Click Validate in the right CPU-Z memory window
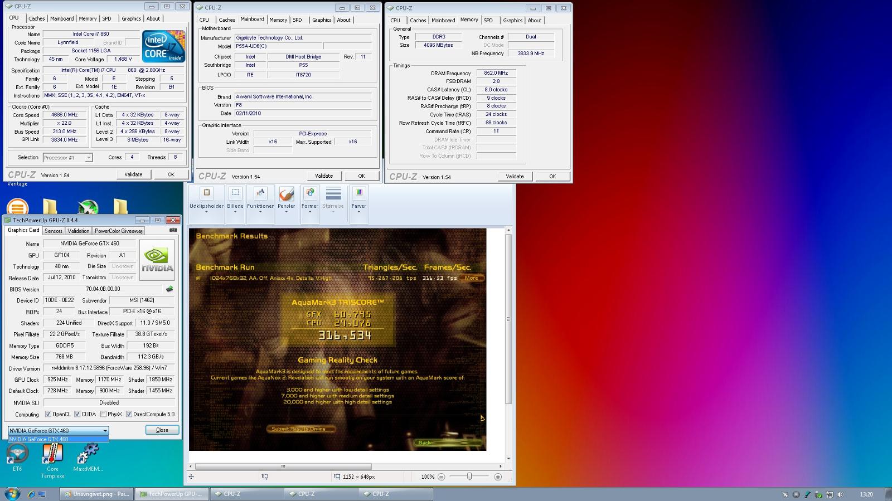 [515, 176]
